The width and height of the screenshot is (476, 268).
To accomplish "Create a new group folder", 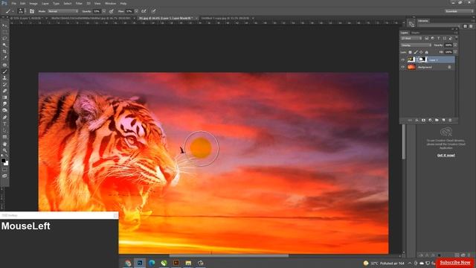I will (x=437, y=121).
